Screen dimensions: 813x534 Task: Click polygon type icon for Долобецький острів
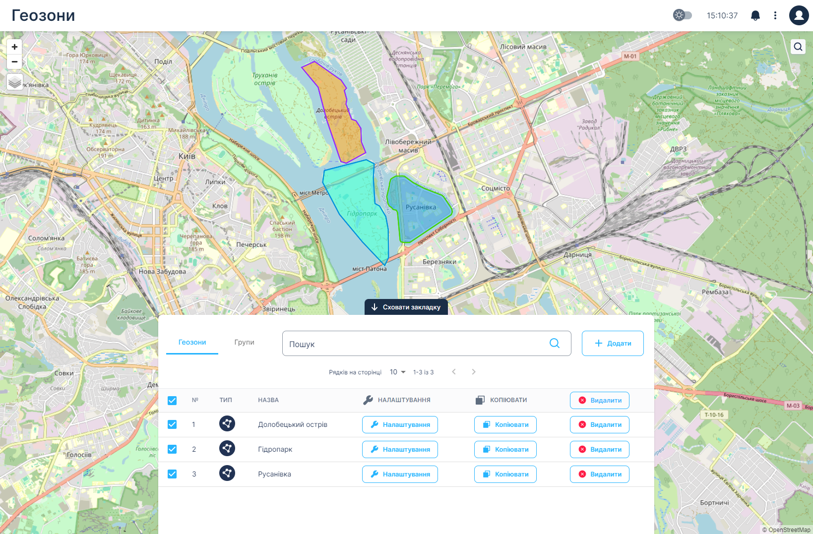tap(227, 424)
